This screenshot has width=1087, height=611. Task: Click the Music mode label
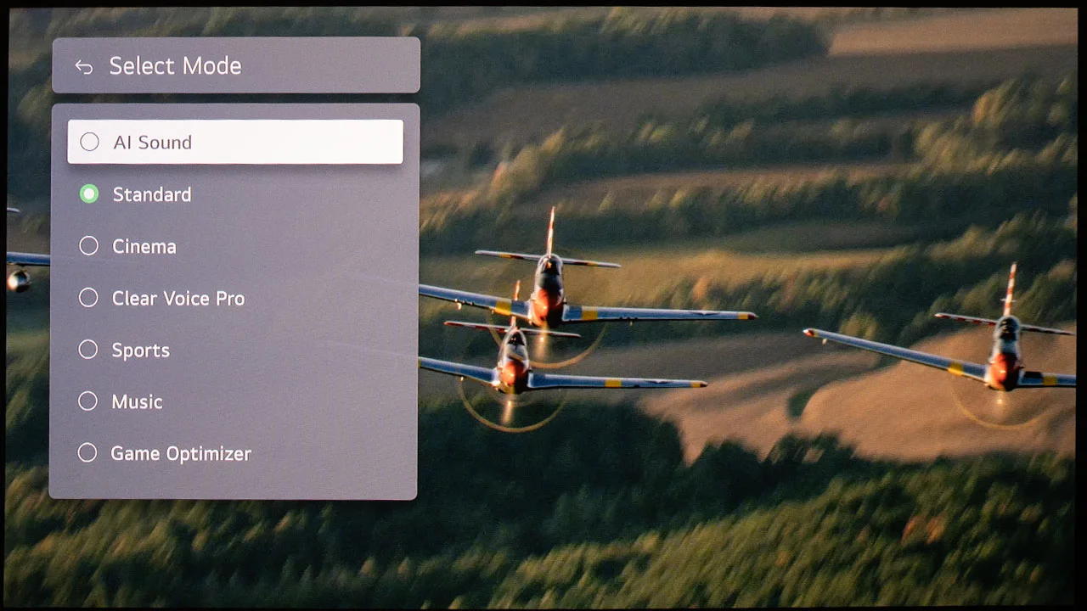[137, 402]
